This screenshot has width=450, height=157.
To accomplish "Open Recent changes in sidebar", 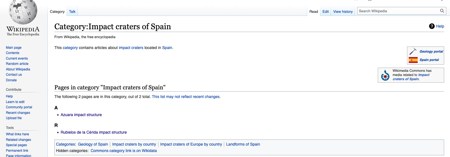I will point(18,113).
